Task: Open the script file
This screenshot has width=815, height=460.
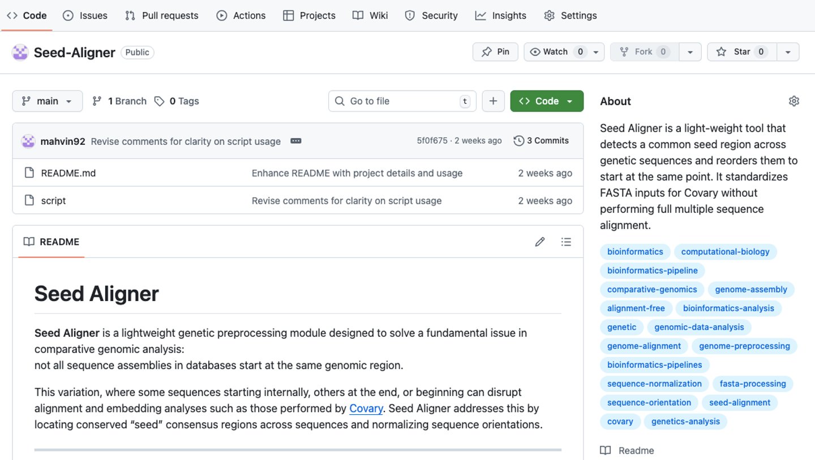Action: (x=53, y=201)
